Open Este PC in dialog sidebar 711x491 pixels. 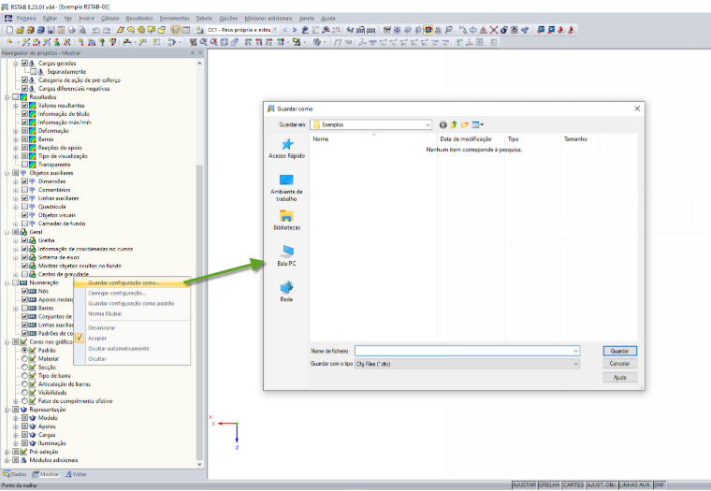286,255
